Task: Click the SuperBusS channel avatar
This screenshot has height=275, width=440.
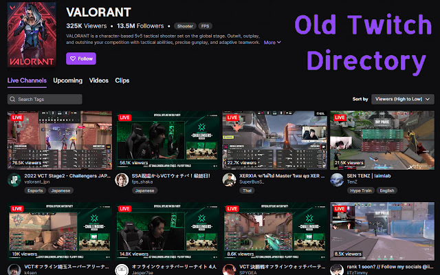Action: click(229, 179)
